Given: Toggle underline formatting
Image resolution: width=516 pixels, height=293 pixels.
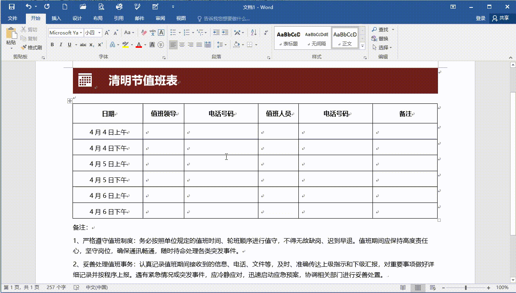Looking at the screenshot, I should [x=69, y=45].
